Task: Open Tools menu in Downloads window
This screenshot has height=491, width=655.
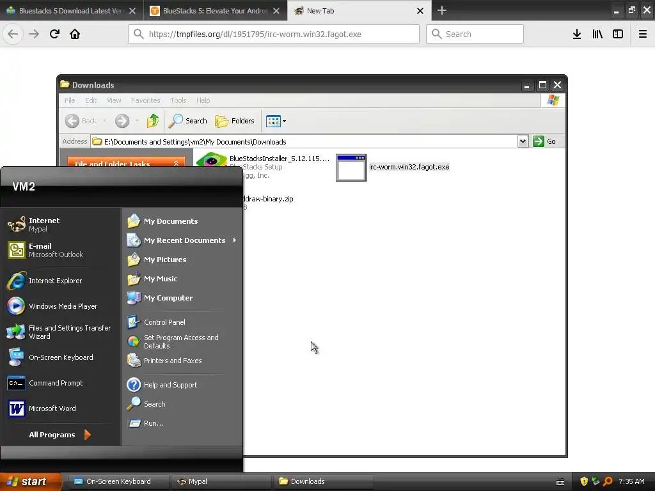Action: [178, 100]
